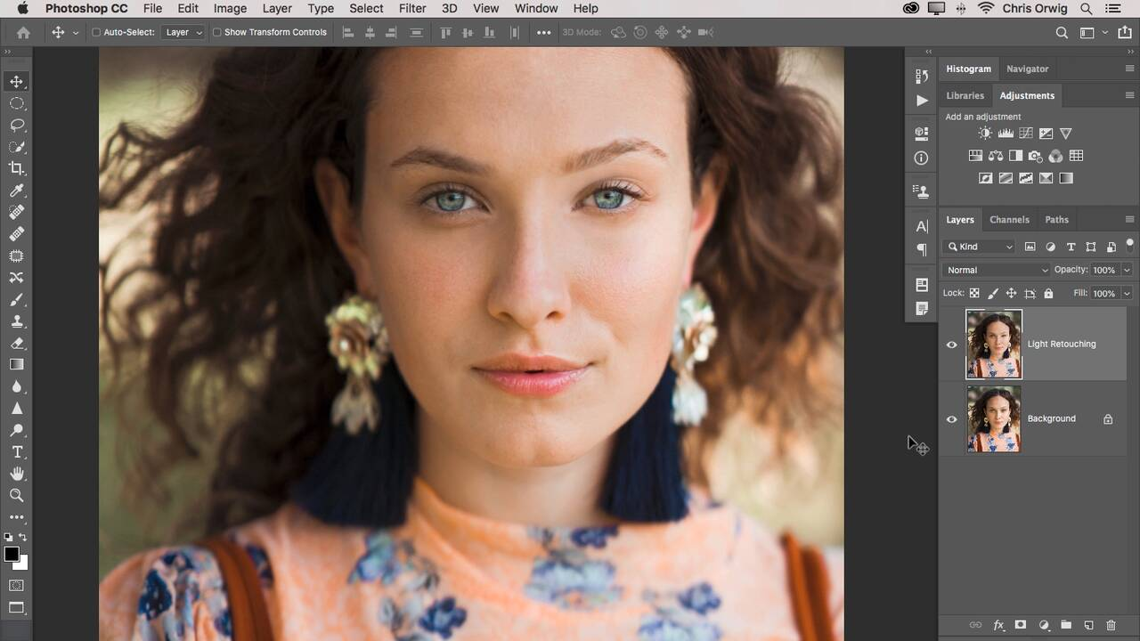
Task: Toggle lock transparent pixels
Action: click(974, 293)
